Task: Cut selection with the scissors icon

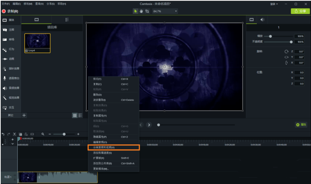Action: [14, 134]
